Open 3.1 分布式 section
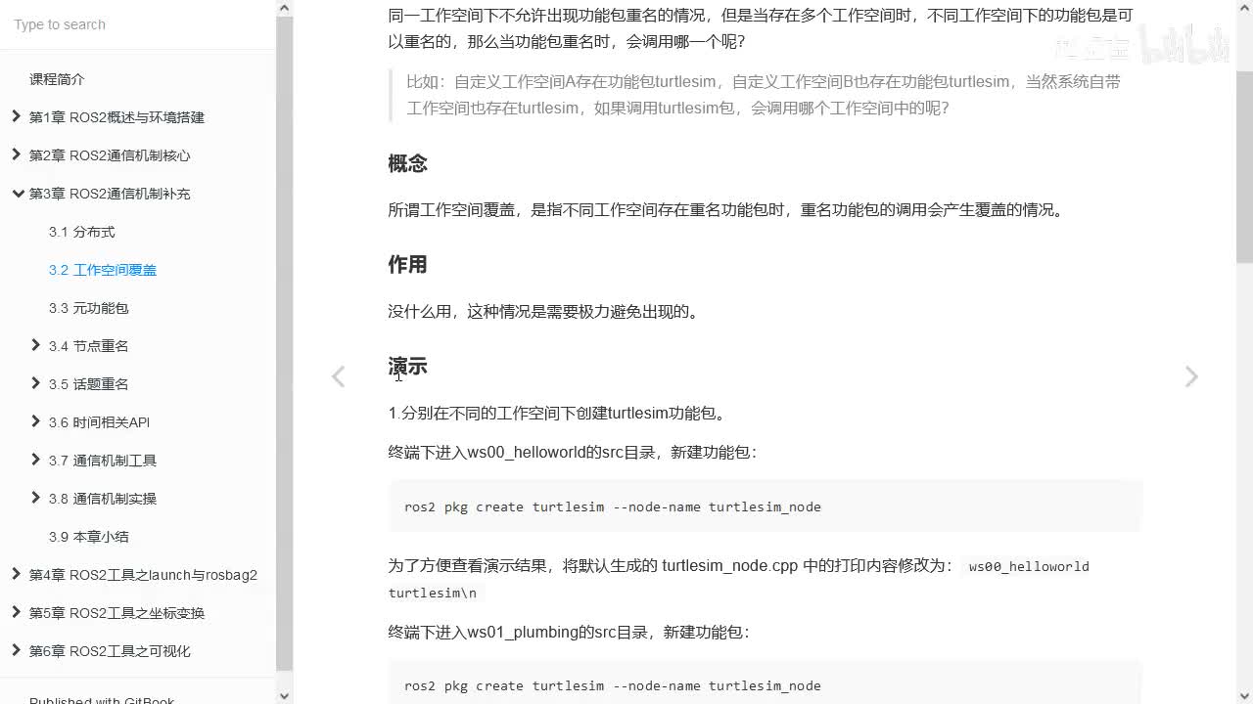This screenshot has width=1253, height=704. [82, 232]
